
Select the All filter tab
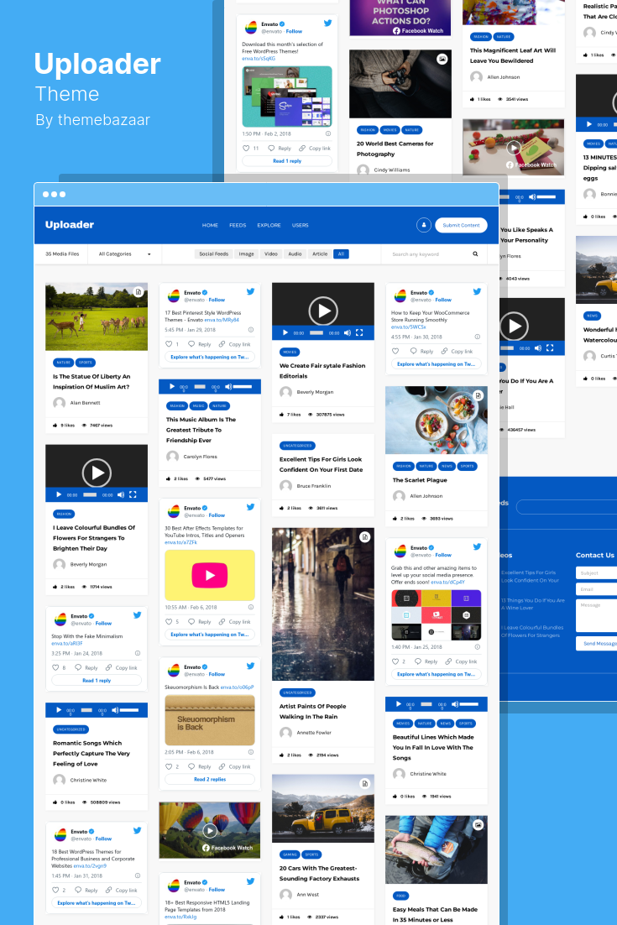pyautogui.click(x=341, y=254)
